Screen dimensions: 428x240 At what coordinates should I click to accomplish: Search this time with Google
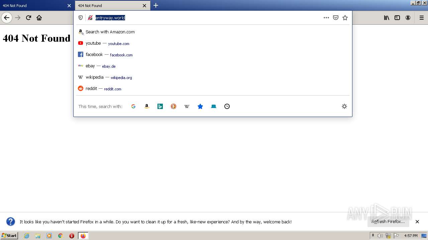click(x=133, y=106)
